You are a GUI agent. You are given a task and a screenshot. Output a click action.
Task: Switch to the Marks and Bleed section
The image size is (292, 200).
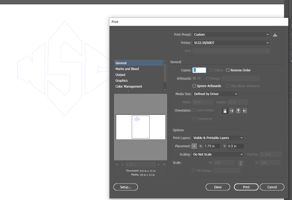coord(127,69)
